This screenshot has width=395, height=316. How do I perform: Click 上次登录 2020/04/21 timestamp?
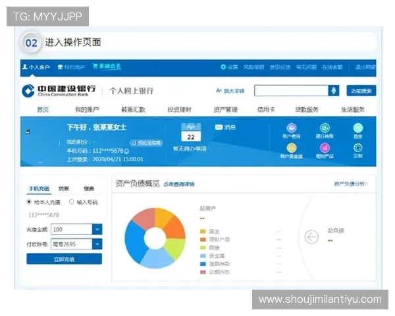coord(105,159)
